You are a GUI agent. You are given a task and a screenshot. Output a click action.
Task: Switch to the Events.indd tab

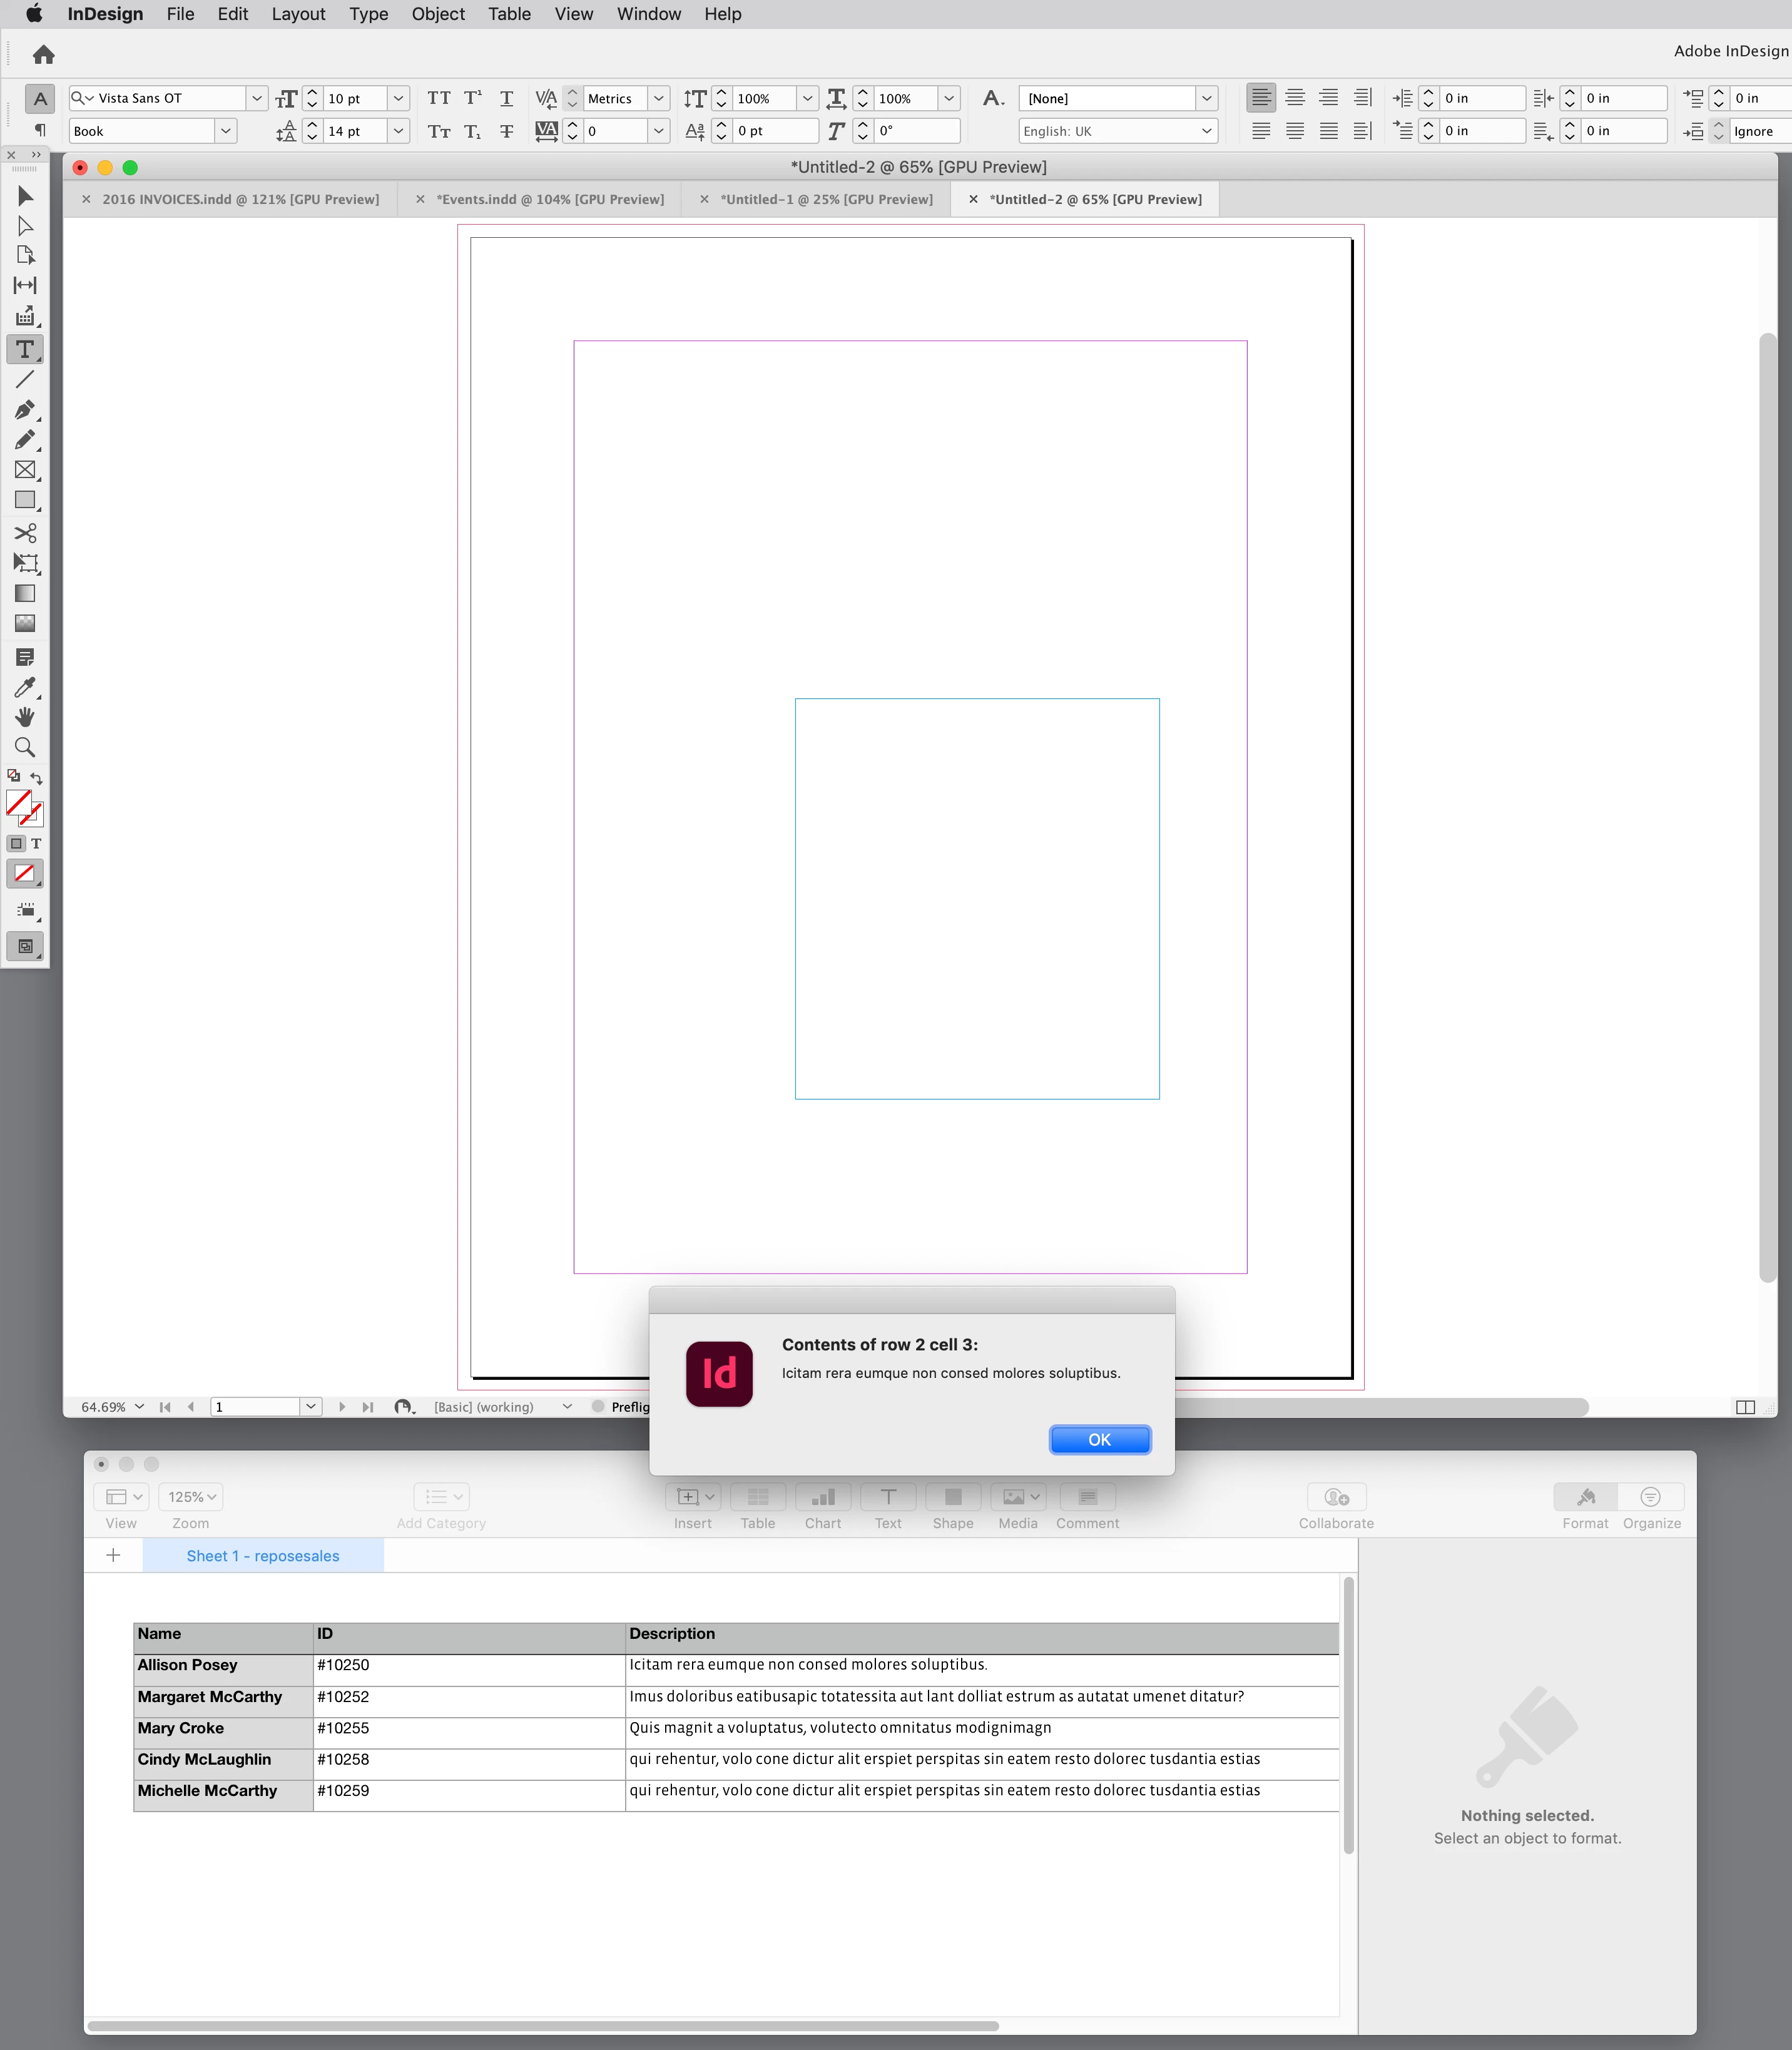pos(549,199)
